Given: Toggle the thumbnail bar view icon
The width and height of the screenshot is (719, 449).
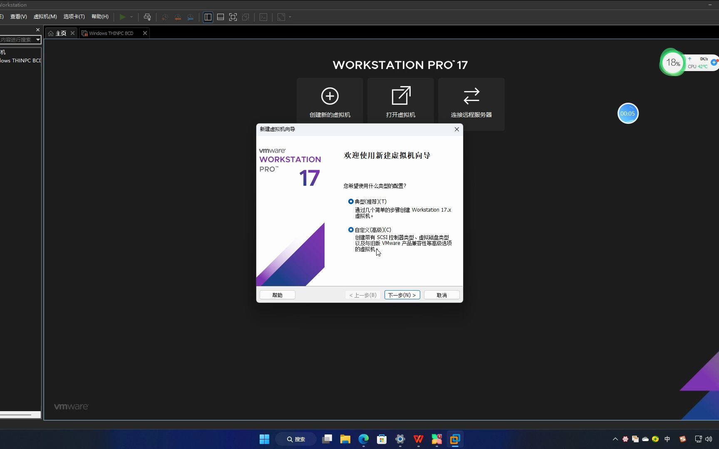Looking at the screenshot, I should [x=221, y=17].
